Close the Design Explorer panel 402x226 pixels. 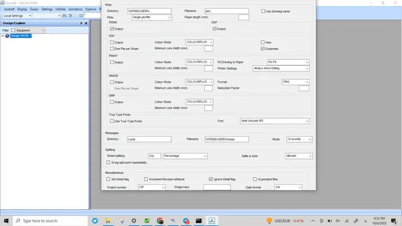tap(86, 23)
